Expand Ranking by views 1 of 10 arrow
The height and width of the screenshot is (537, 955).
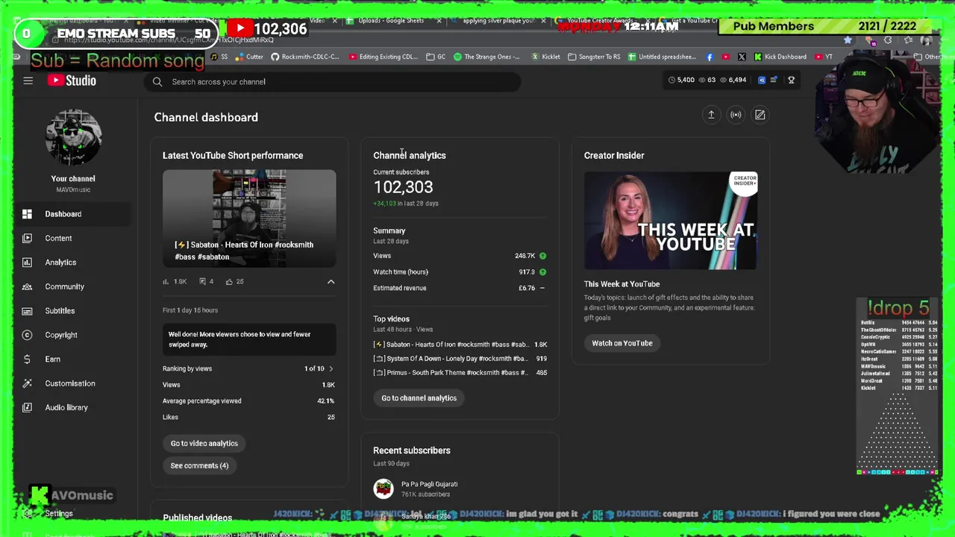pos(331,368)
